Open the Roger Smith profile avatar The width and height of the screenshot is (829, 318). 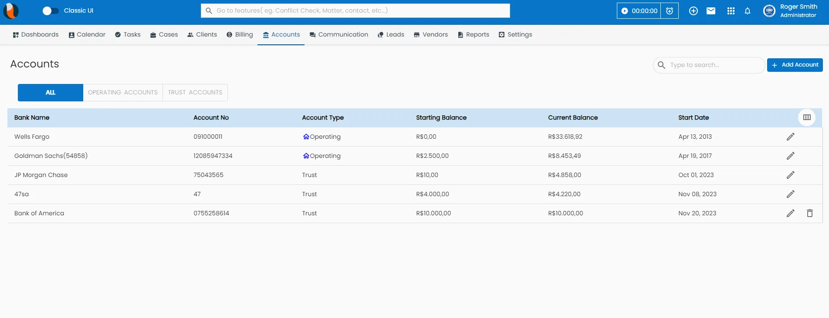point(769,11)
